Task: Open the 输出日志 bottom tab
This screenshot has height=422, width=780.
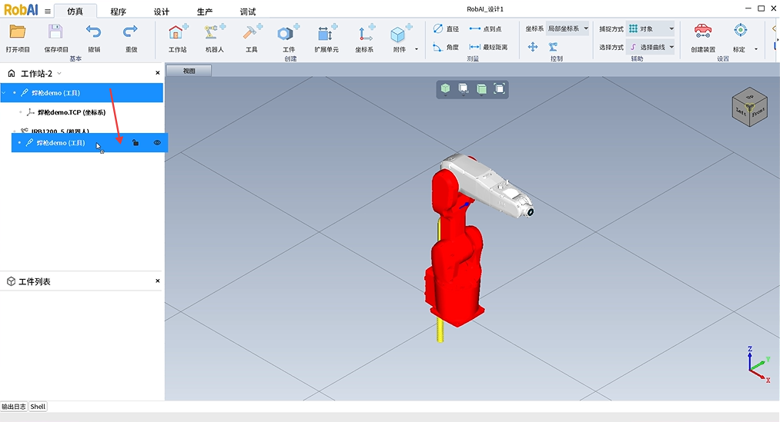Action: [x=14, y=407]
